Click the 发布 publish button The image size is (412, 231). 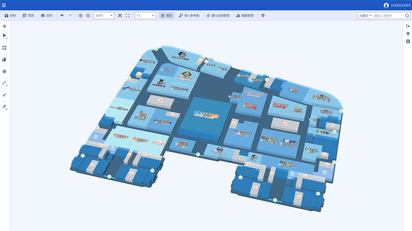[47, 15]
